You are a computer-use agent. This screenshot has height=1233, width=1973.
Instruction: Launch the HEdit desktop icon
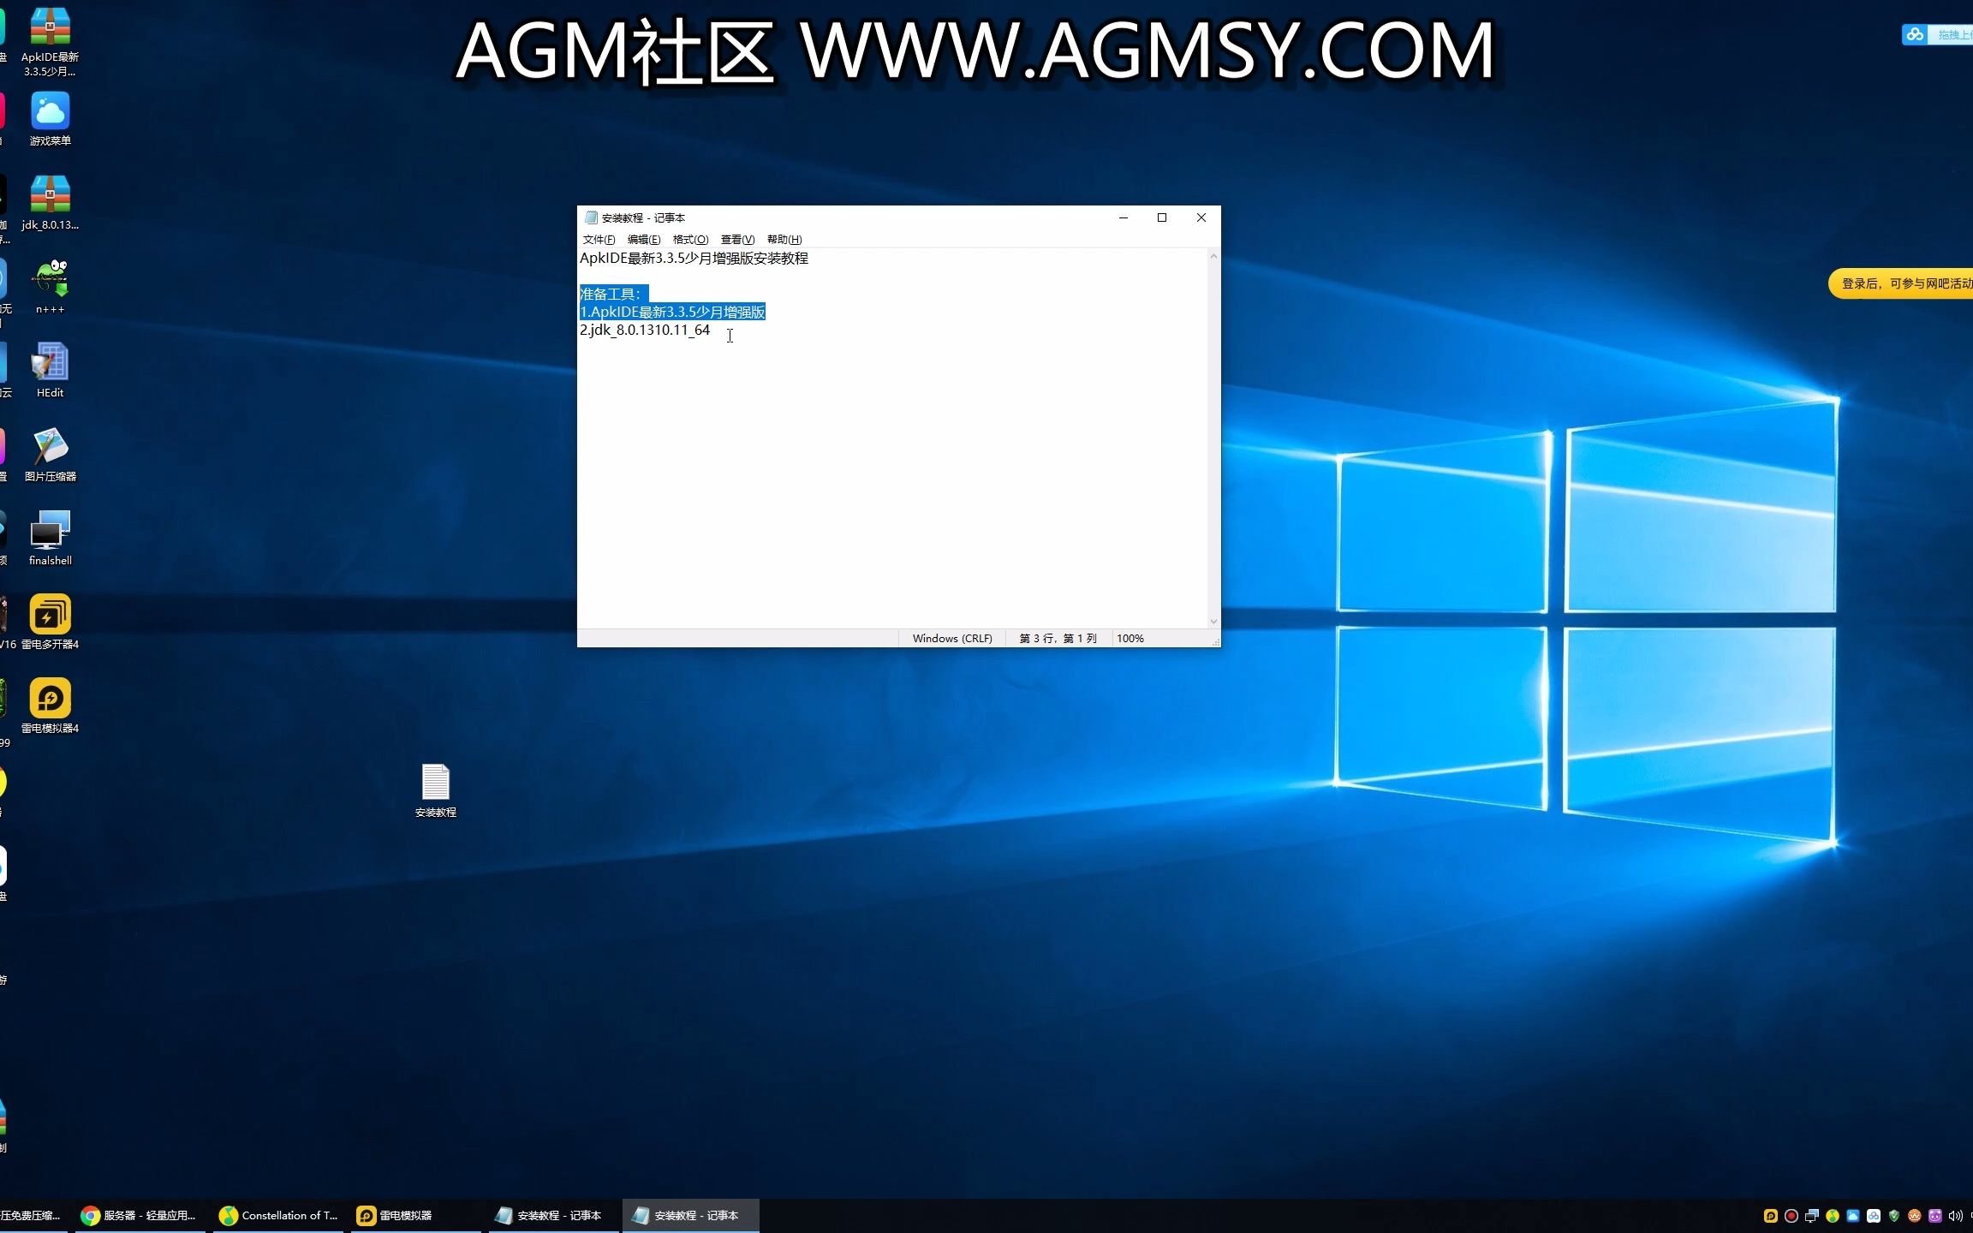pos(50,363)
